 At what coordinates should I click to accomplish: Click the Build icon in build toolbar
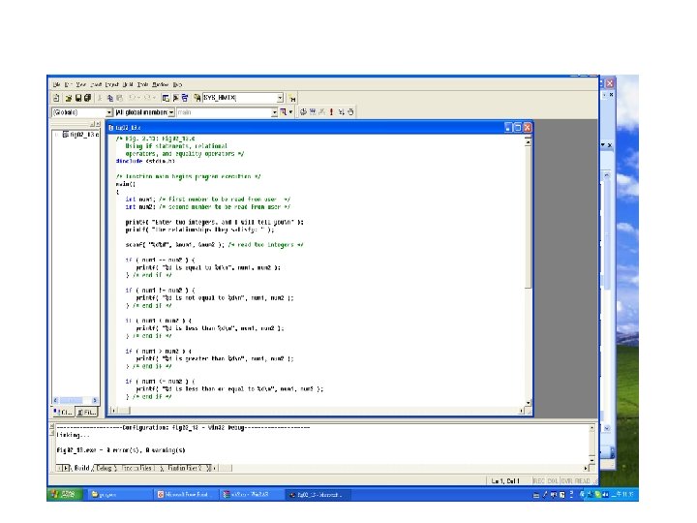coord(313,112)
